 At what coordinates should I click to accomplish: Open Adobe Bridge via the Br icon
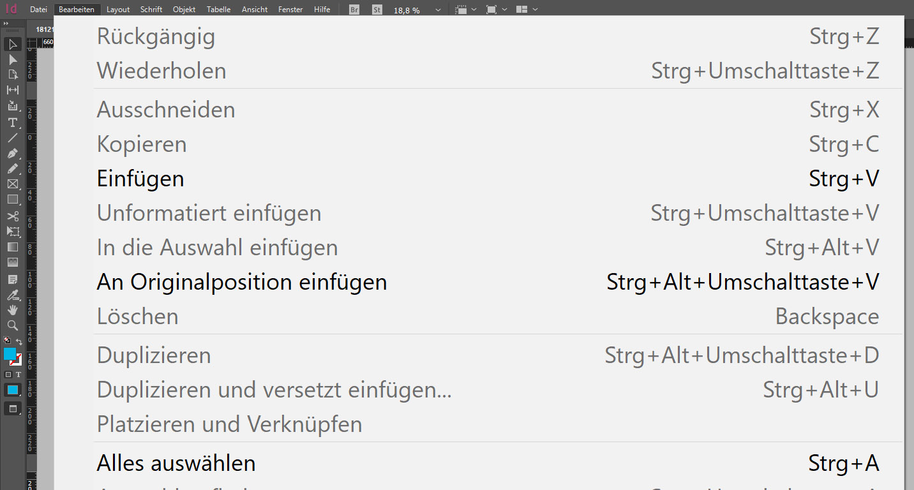[354, 10]
